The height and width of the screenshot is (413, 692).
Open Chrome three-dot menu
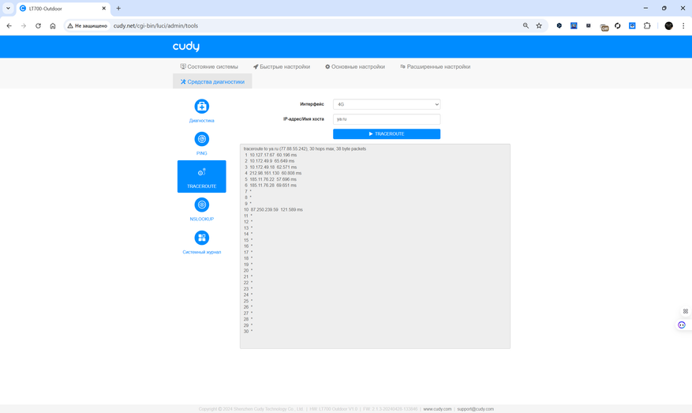coord(683,25)
